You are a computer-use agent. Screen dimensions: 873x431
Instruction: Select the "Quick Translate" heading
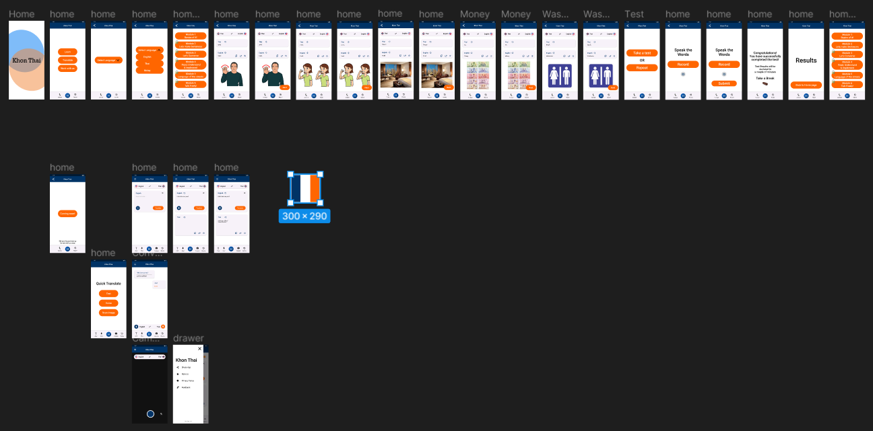[x=108, y=283]
